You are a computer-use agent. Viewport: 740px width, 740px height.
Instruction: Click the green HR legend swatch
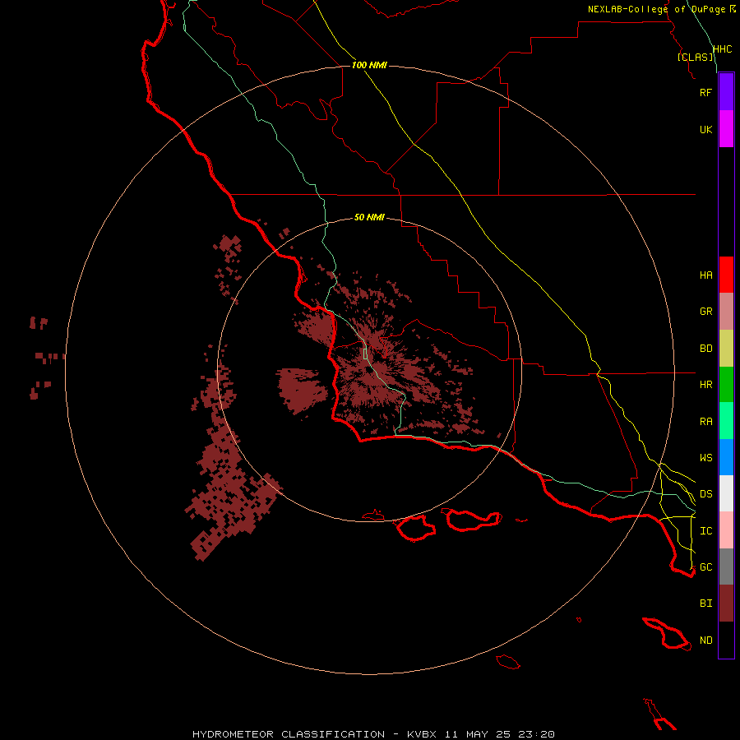pos(726,385)
